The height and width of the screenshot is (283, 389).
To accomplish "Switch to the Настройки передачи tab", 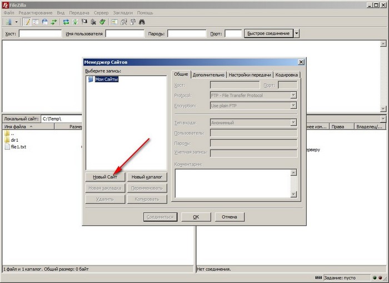I will [x=250, y=75].
